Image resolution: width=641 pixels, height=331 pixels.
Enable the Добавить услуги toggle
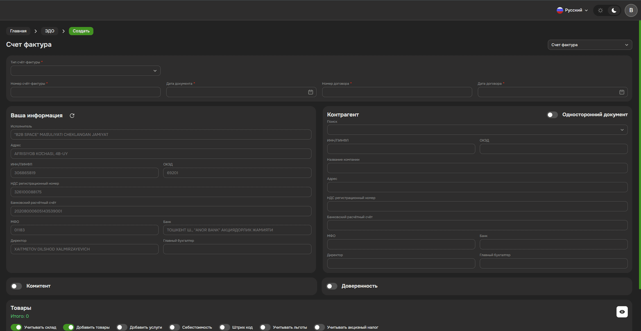(122, 327)
